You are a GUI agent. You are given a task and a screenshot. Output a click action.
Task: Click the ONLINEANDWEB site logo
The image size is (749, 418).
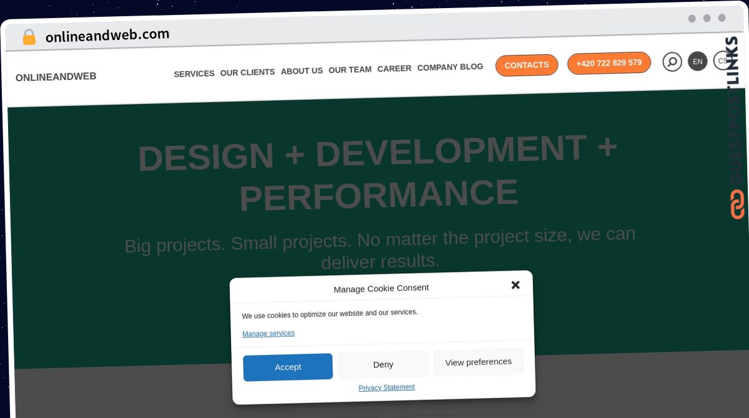56,77
